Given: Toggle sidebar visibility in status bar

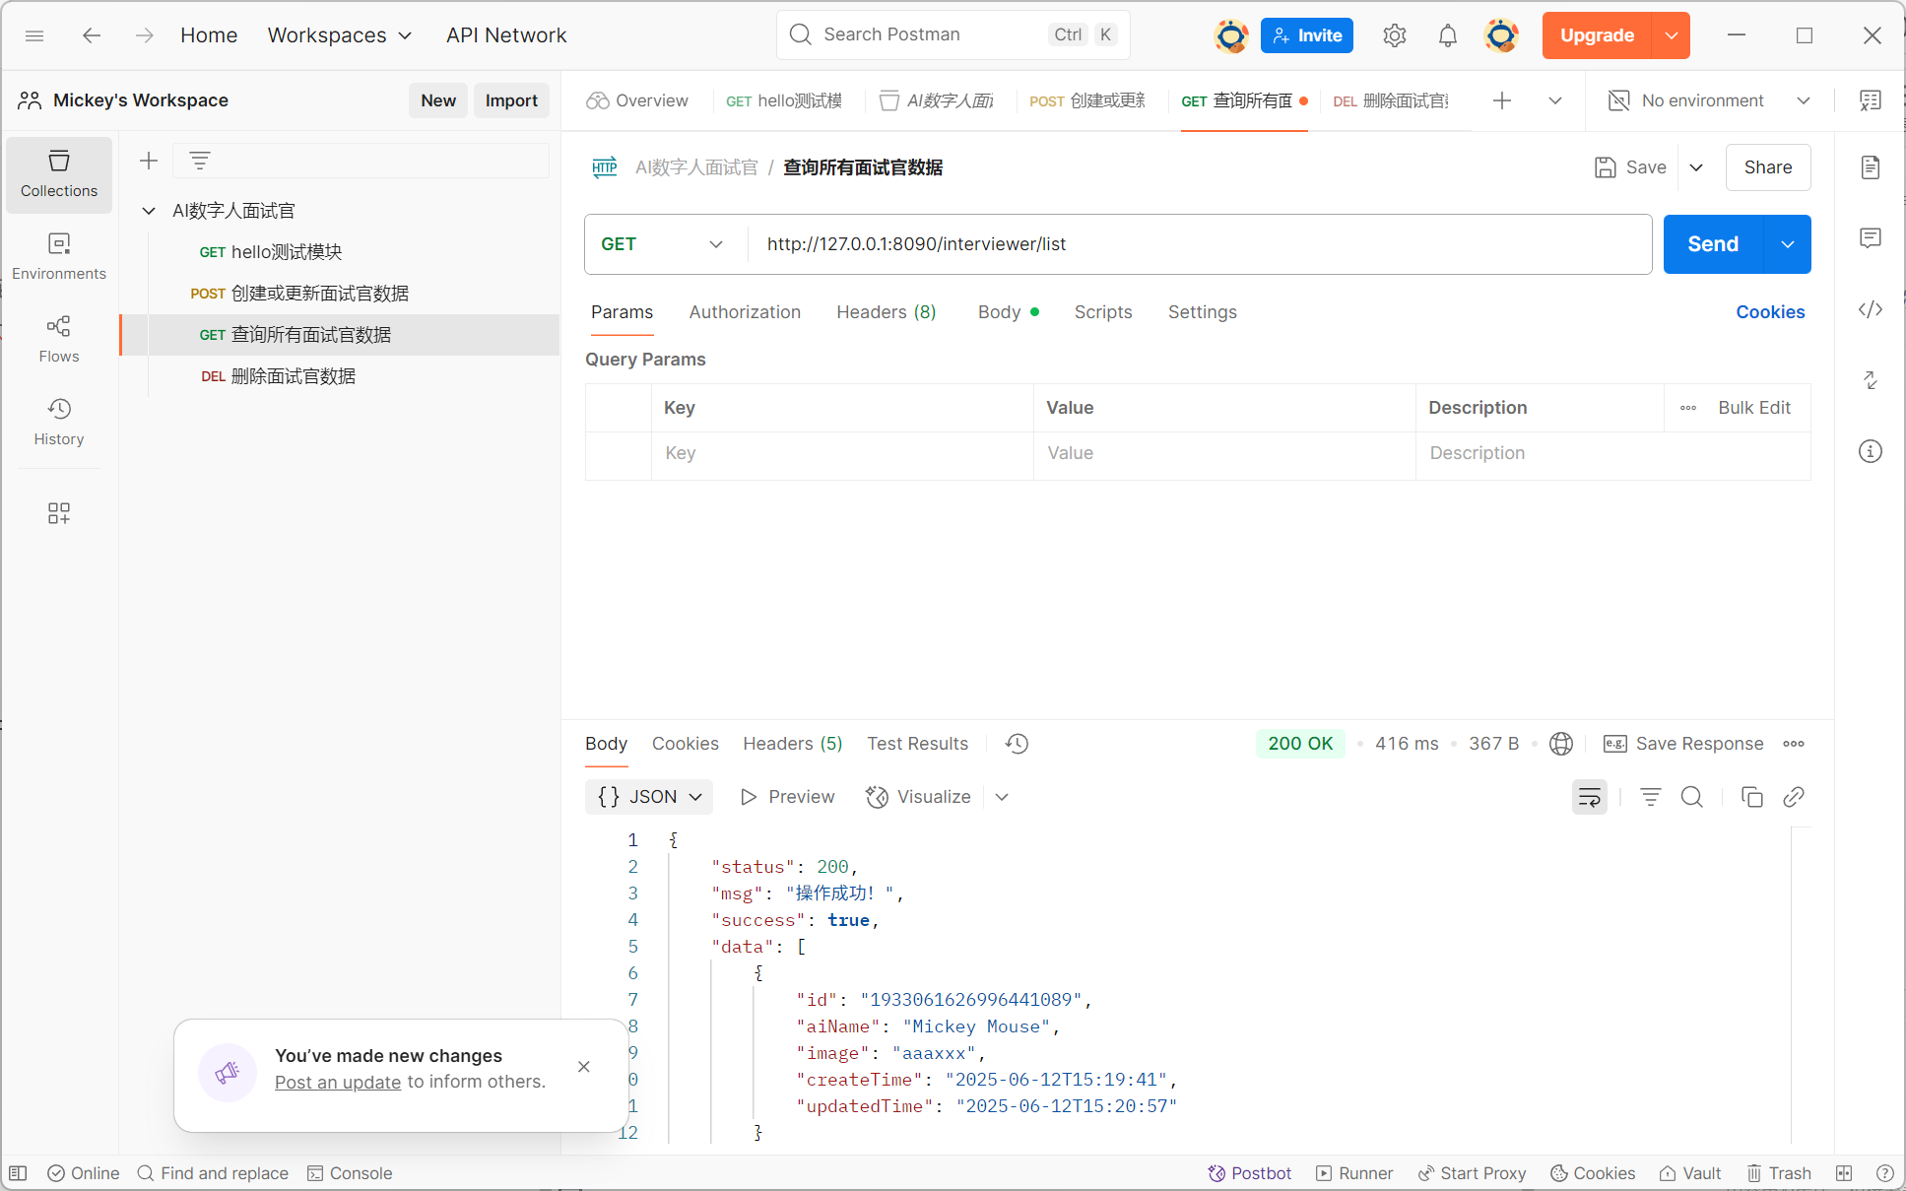Looking at the screenshot, I should click(18, 1172).
